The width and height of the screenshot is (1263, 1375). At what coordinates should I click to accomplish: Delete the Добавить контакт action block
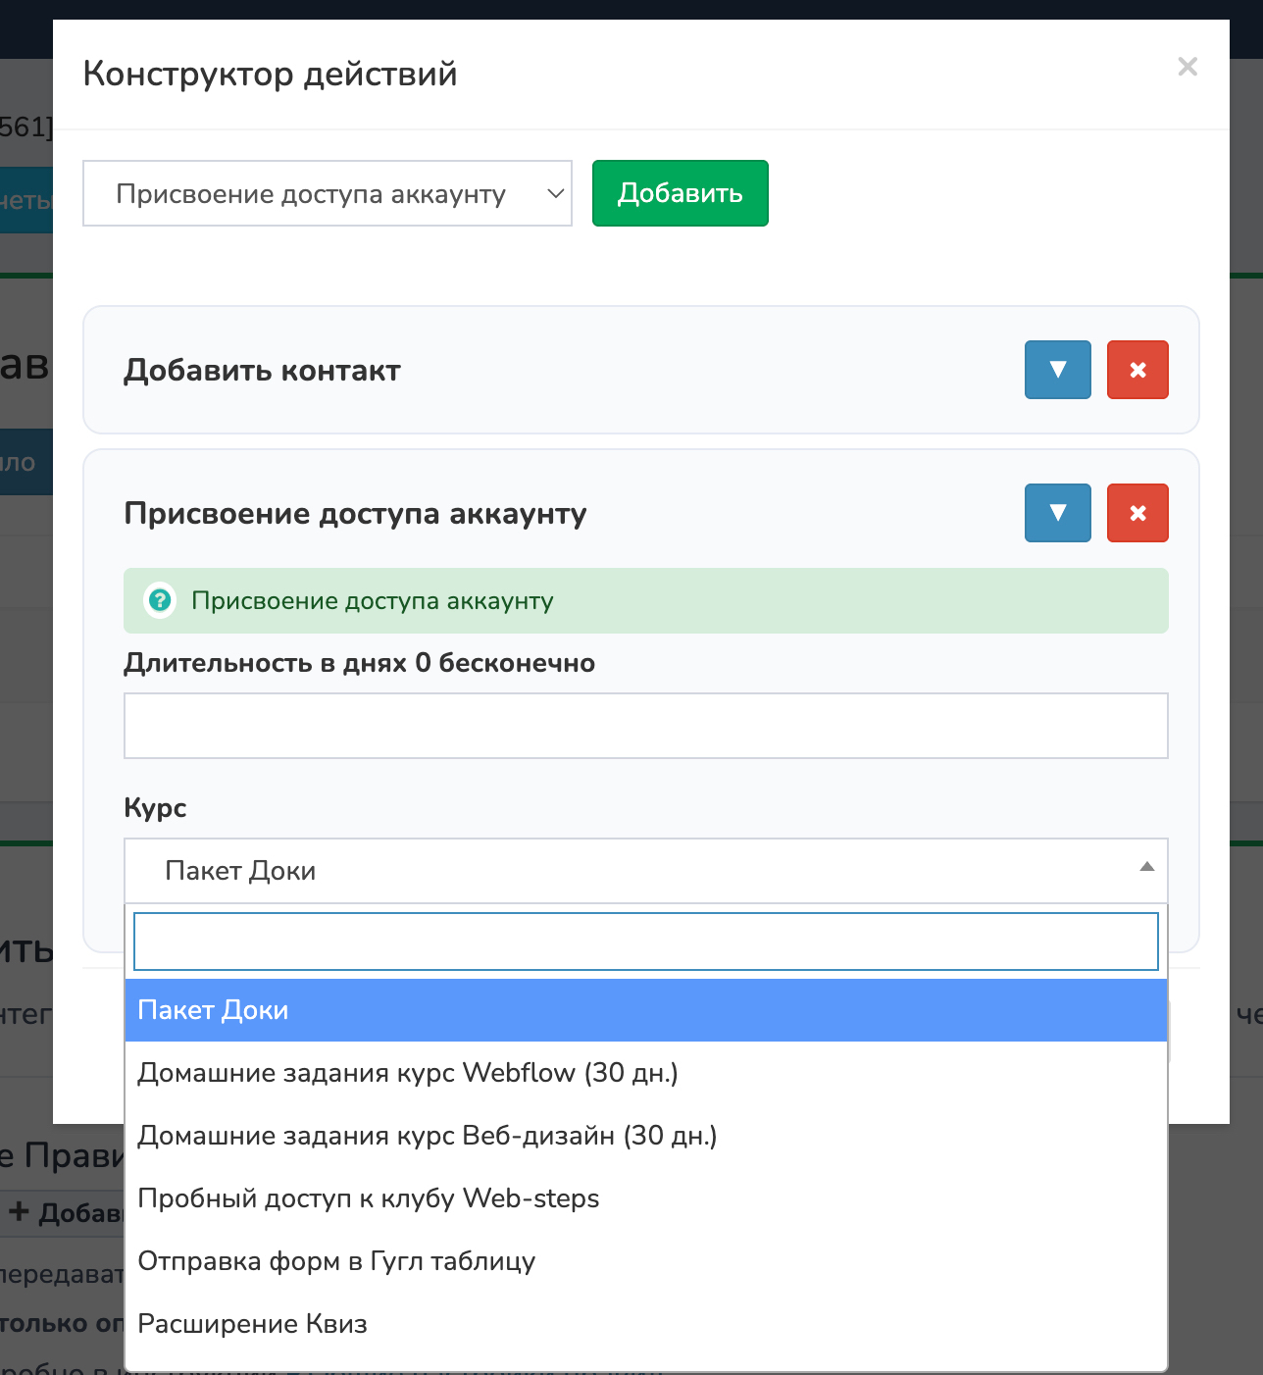coord(1137,370)
